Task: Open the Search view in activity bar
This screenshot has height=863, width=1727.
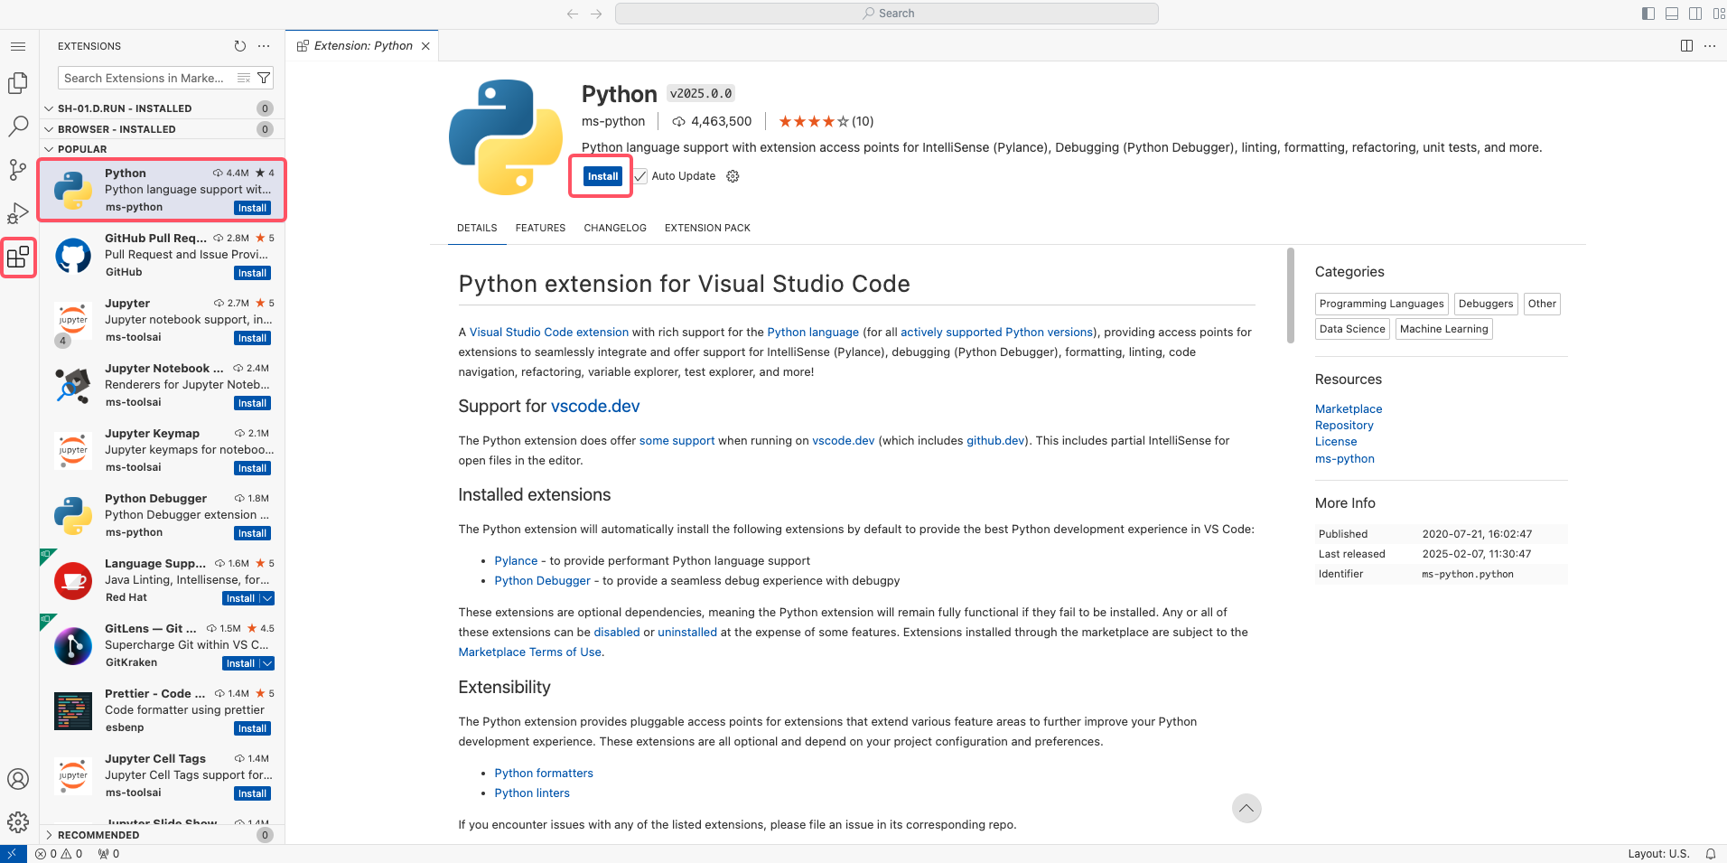Action: click(18, 127)
